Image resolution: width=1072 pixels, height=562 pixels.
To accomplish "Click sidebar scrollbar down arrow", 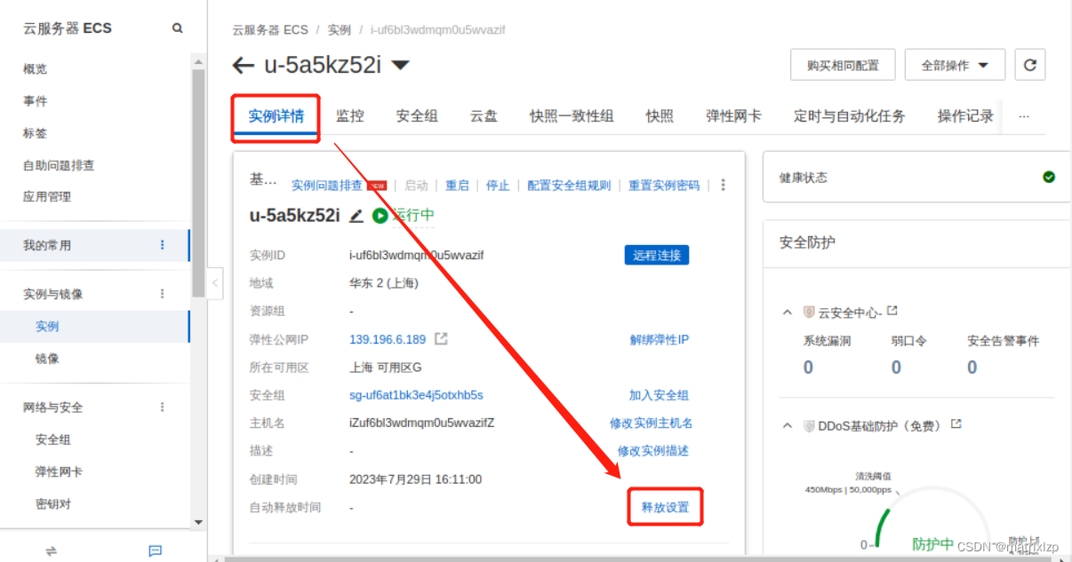I will pos(198,523).
